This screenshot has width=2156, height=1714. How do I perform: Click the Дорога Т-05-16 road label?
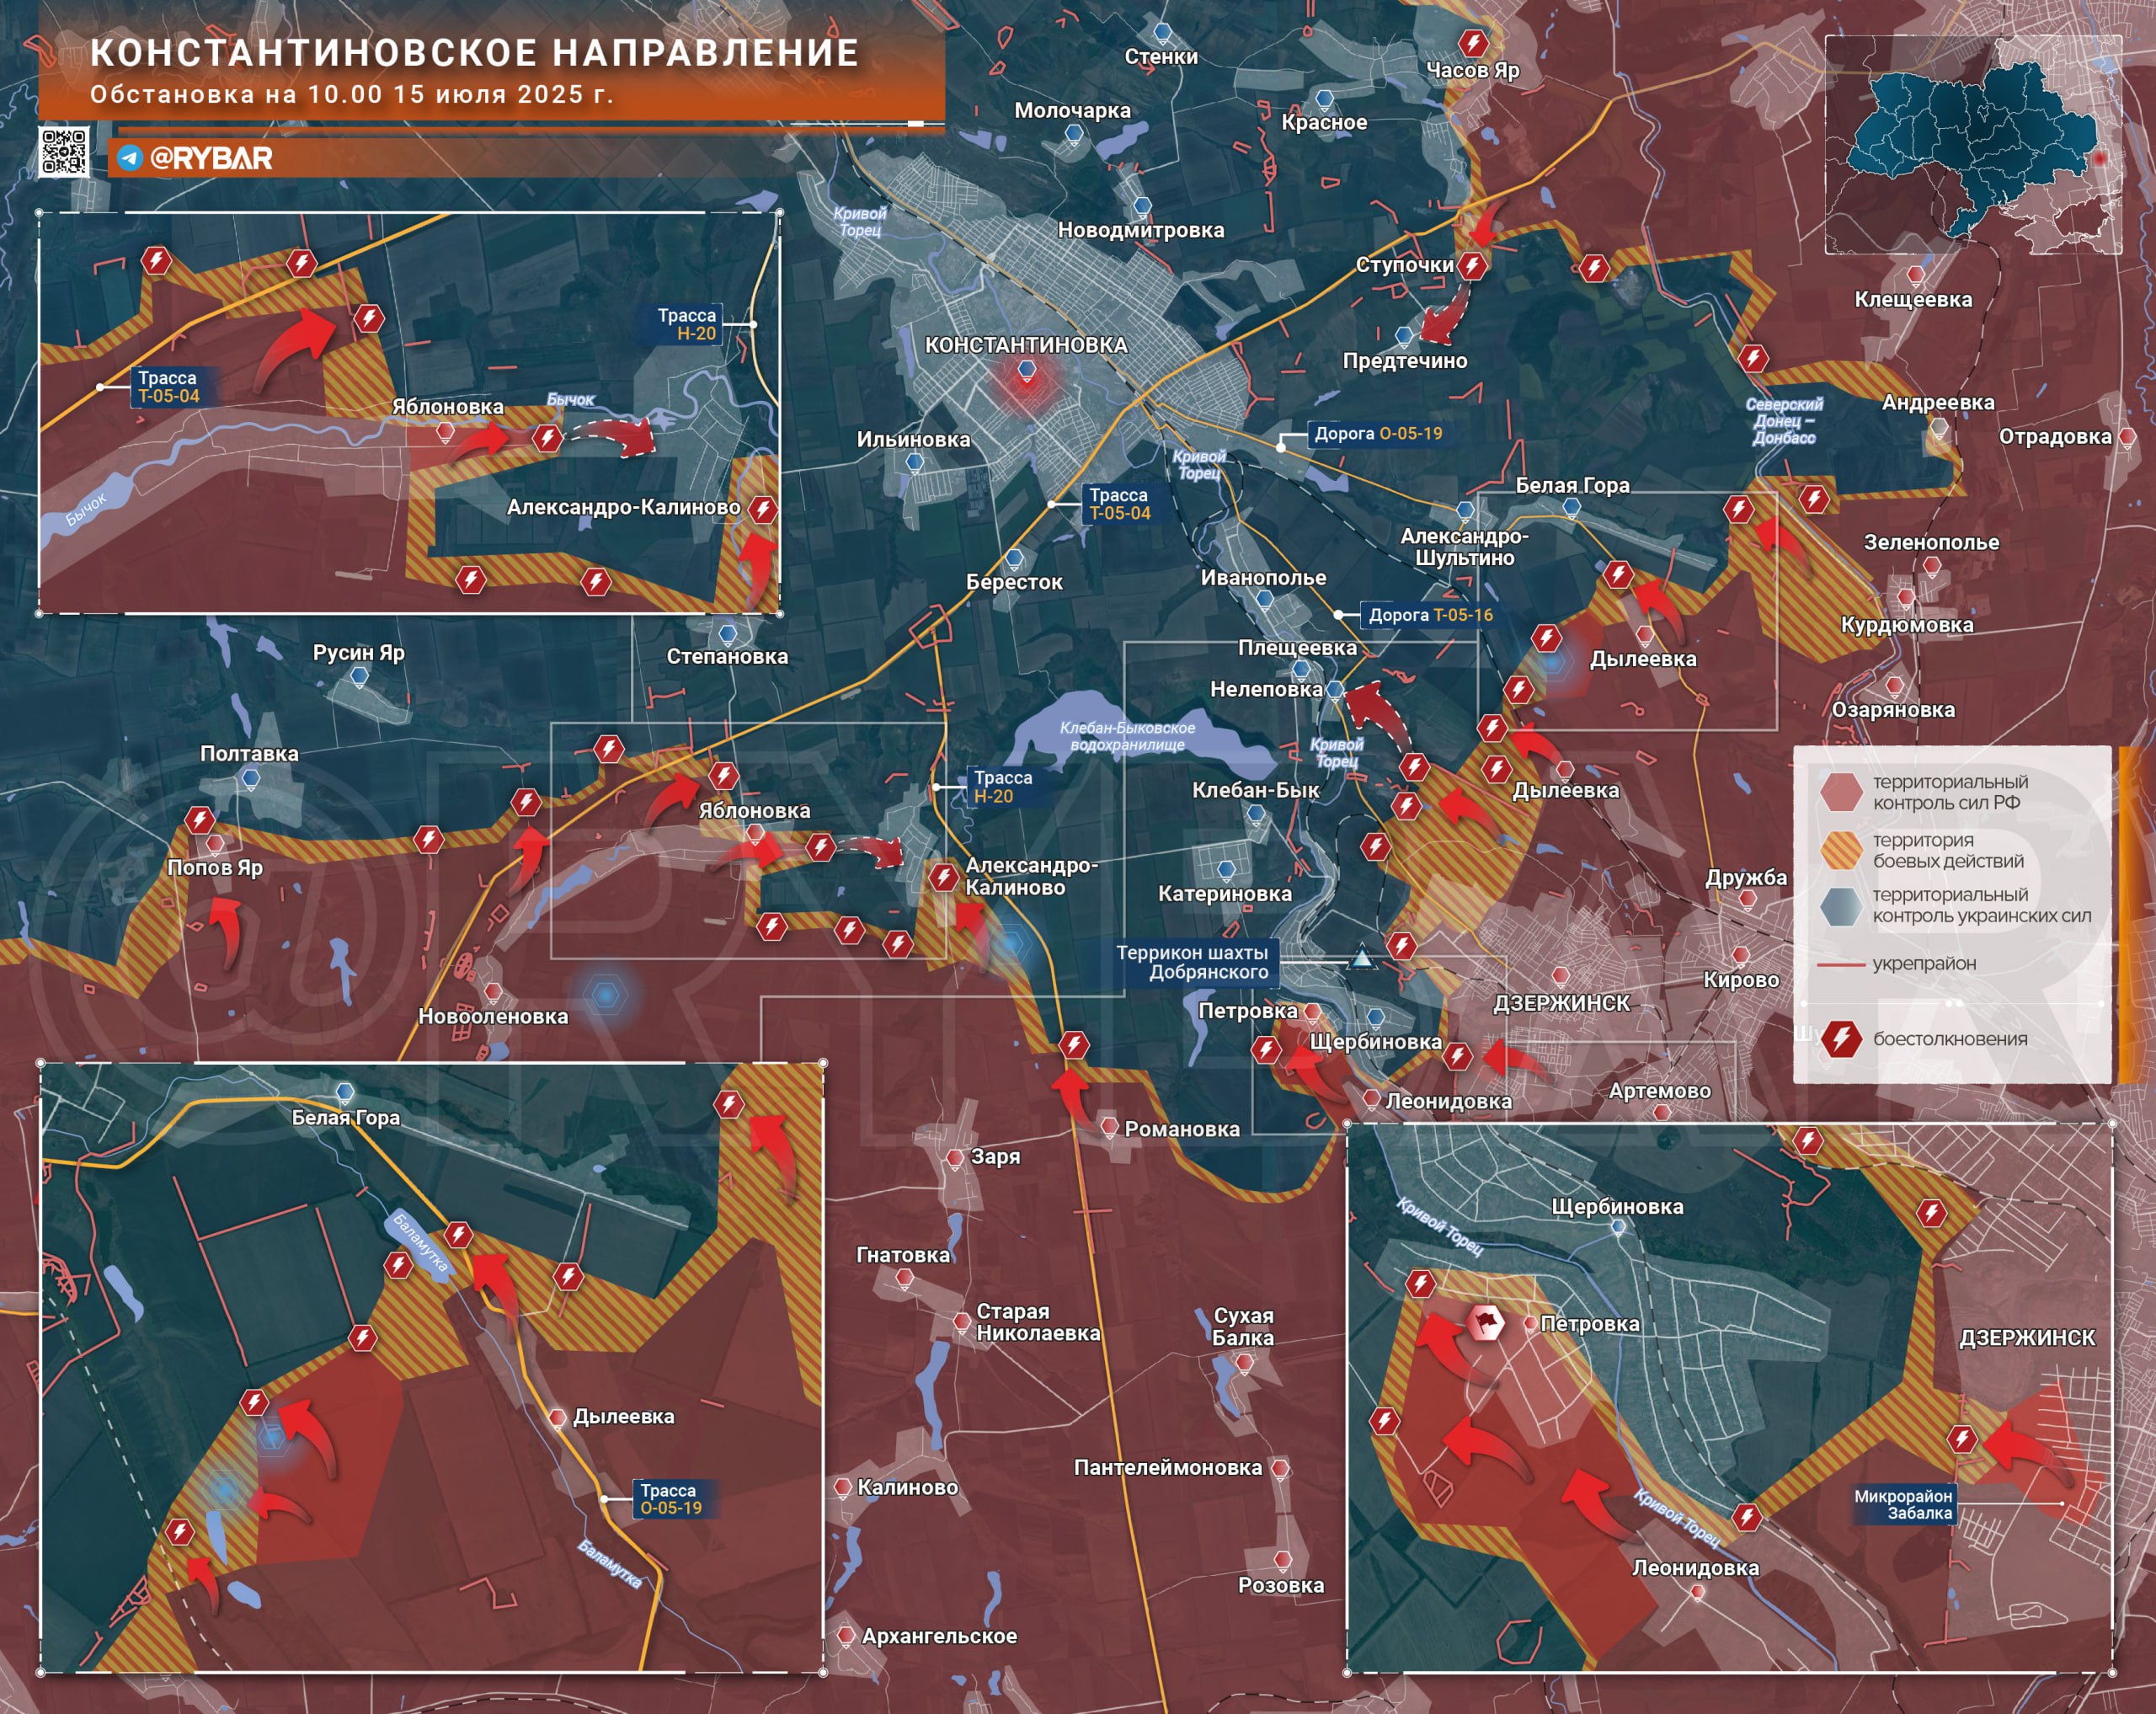coord(1429,615)
